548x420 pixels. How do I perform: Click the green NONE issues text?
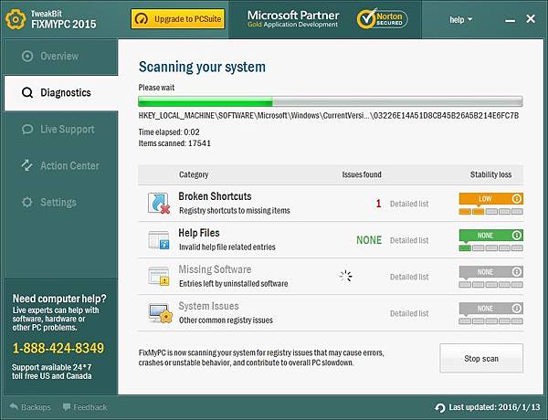pos(369,240)
